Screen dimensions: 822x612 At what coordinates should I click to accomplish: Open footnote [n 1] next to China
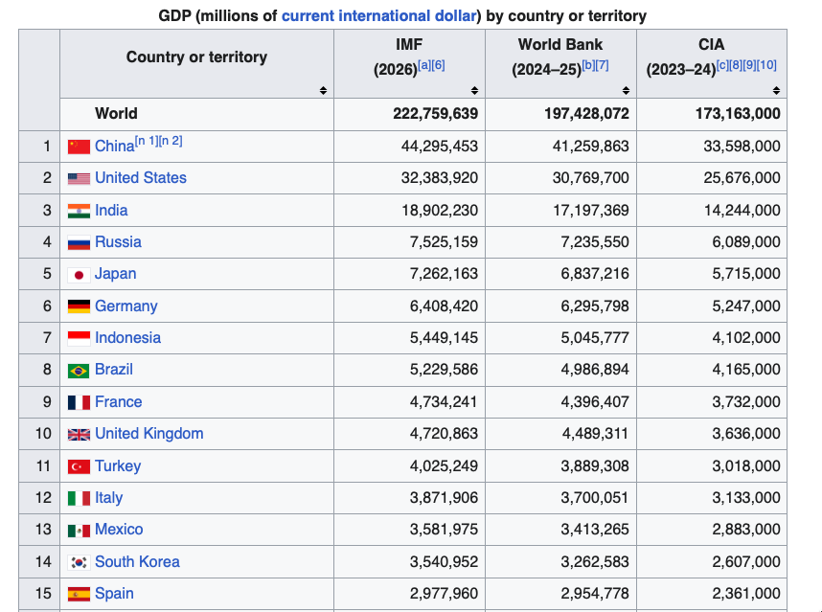click(x=147, y=141)
